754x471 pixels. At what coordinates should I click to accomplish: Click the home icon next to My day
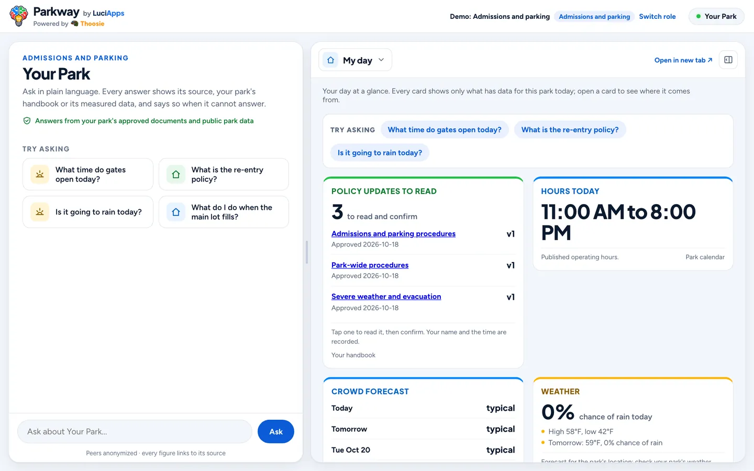click(330, 60)
